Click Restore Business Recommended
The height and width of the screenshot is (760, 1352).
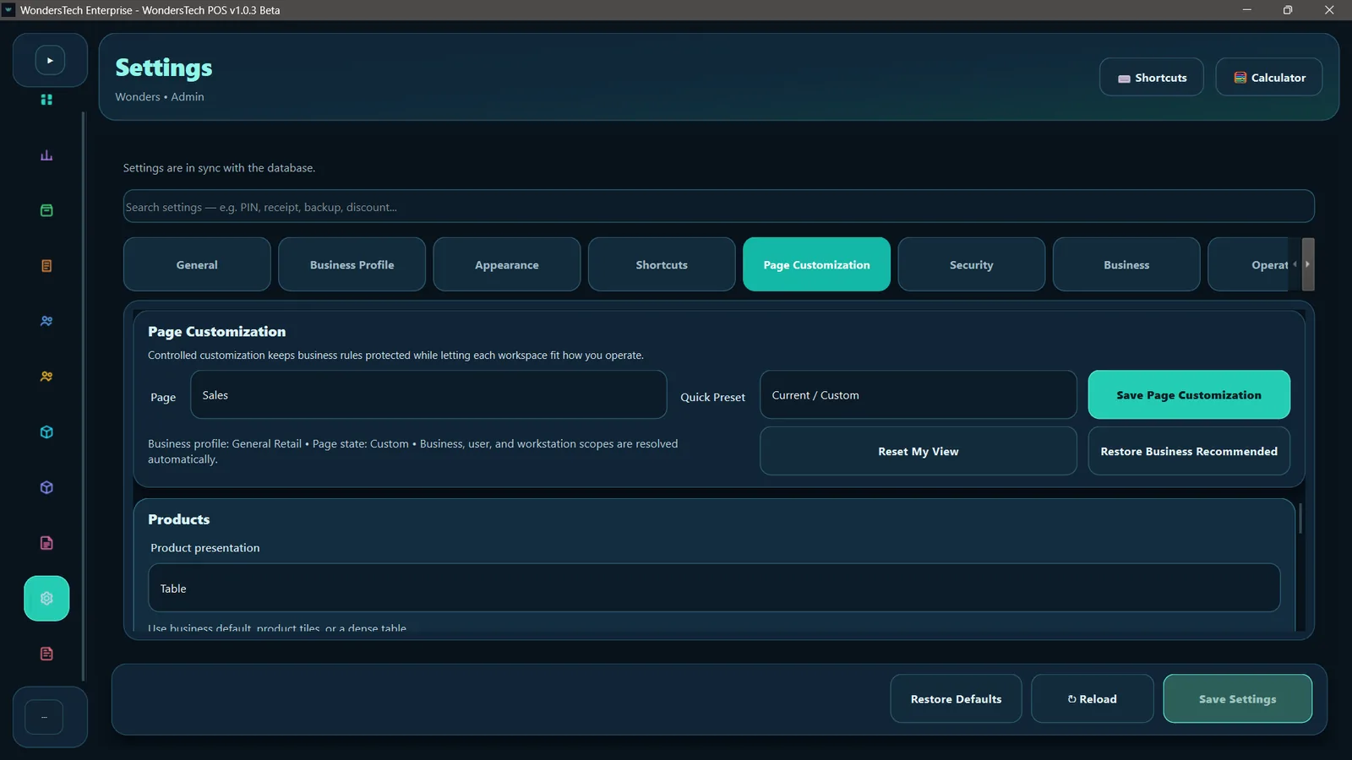(x=1189, y=451)
